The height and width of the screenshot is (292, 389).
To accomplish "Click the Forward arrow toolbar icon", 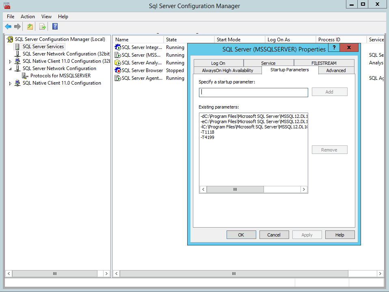I will (x=17, y=26).
